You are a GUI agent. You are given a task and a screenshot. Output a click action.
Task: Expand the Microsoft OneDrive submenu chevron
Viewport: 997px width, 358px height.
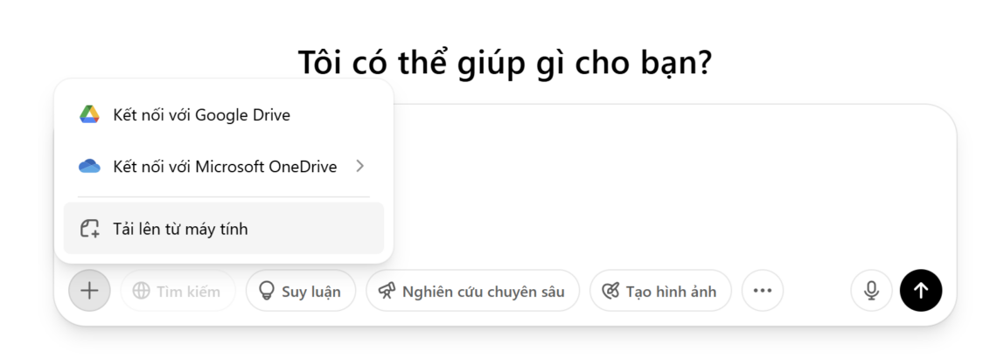point(360,166)
